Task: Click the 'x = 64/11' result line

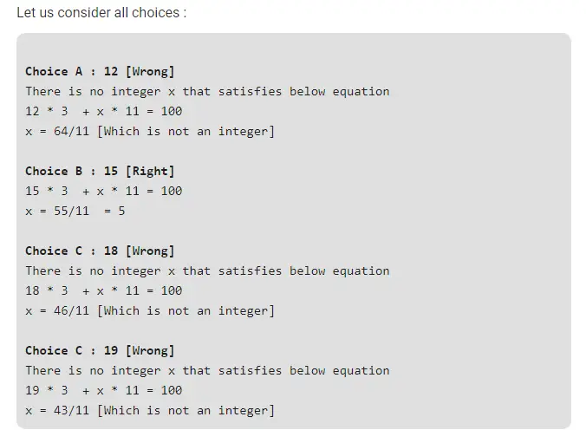Action: click(149, 131)
